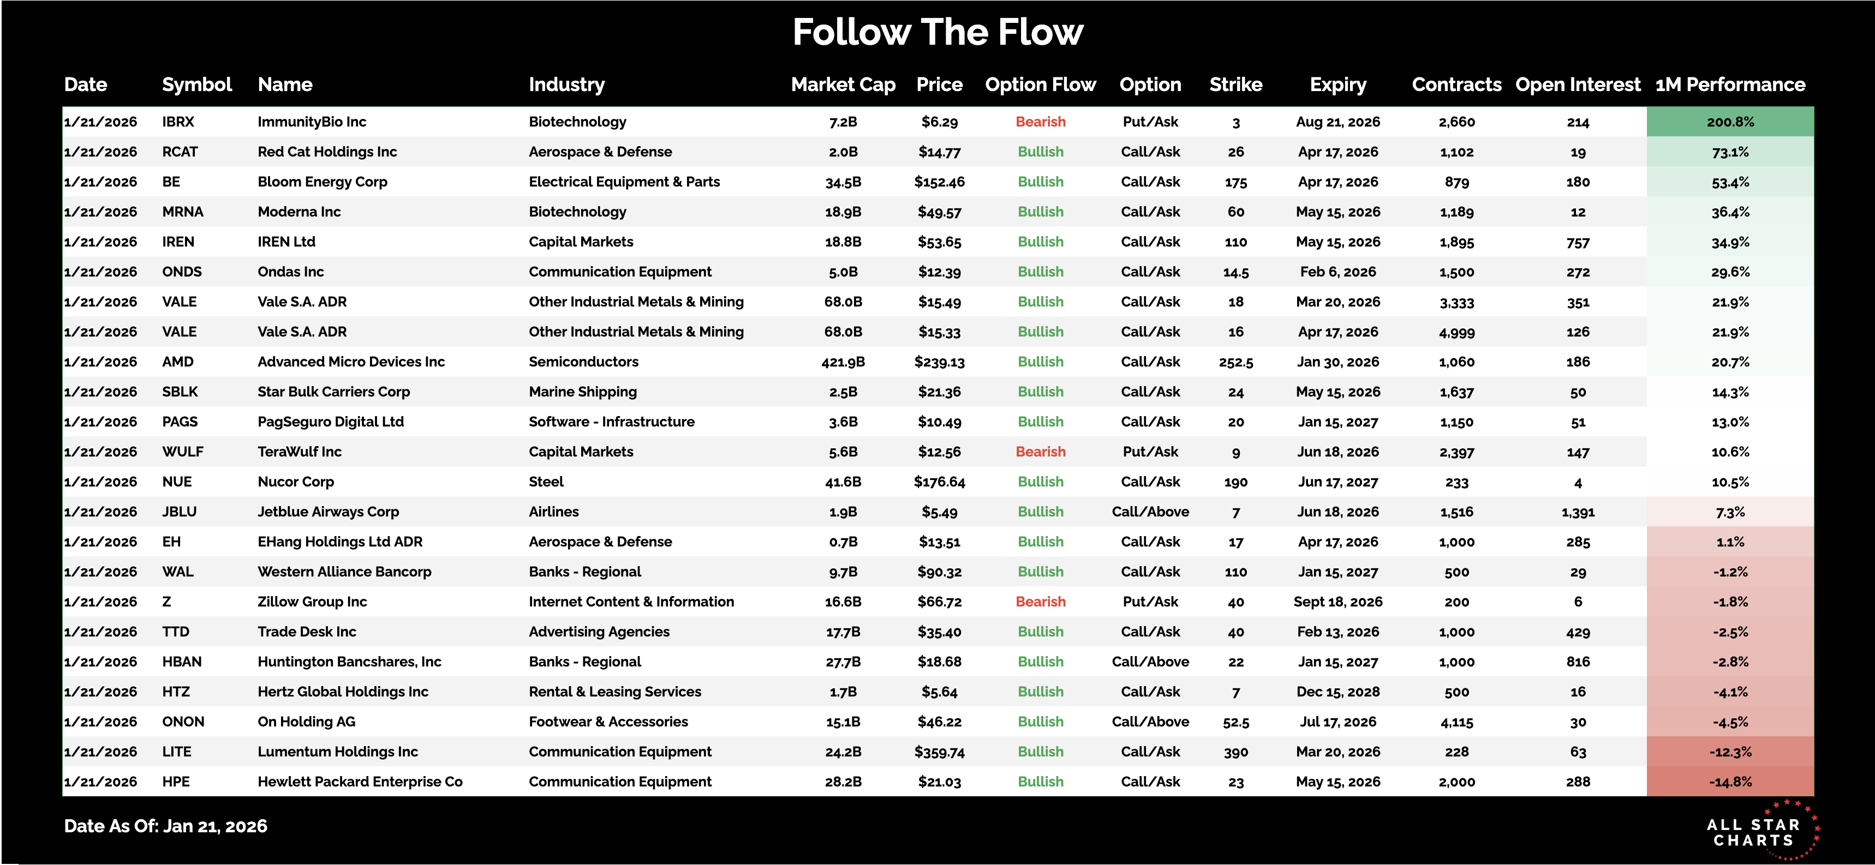This screenshot has height=865, width=1875.
Task: Click the Market Cap column header
Action: tap(843, 85)
